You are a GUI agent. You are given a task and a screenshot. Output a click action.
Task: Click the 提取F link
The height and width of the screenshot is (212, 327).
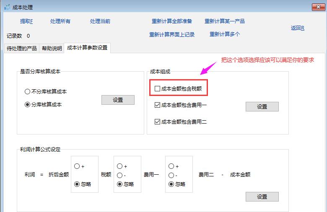click(x=26, y=21)
